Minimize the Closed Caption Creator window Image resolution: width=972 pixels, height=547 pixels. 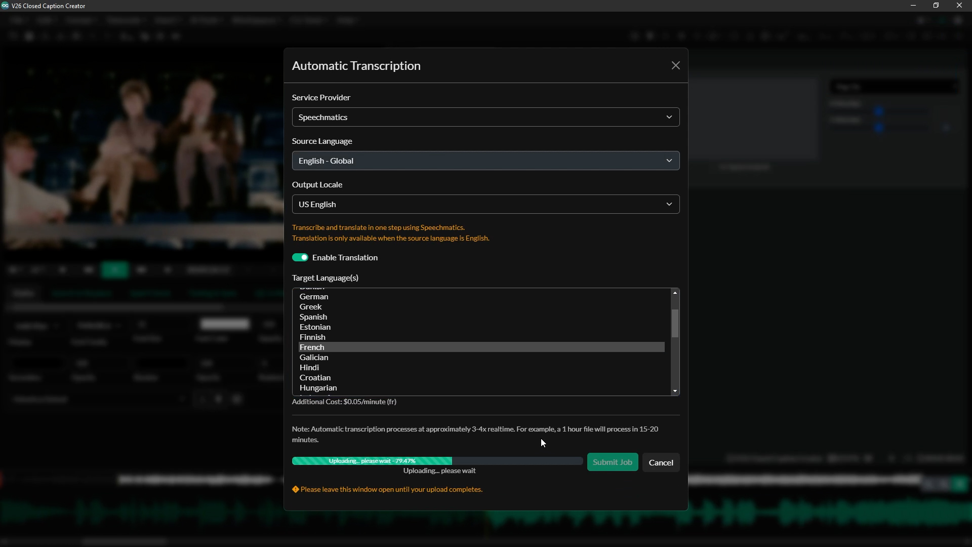click(x=913, y=6)
